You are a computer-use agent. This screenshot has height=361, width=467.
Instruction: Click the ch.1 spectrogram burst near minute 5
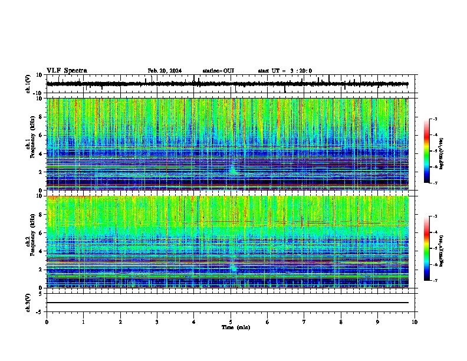click(233, 168)
